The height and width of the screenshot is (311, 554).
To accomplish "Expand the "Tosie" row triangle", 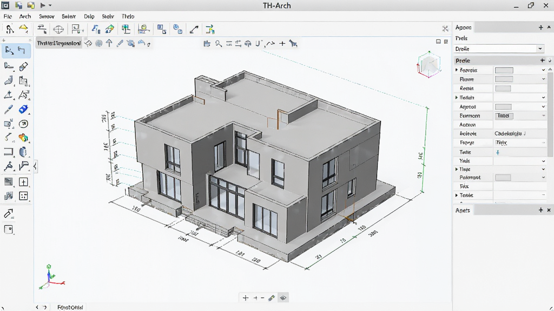I will click(457, 195).
